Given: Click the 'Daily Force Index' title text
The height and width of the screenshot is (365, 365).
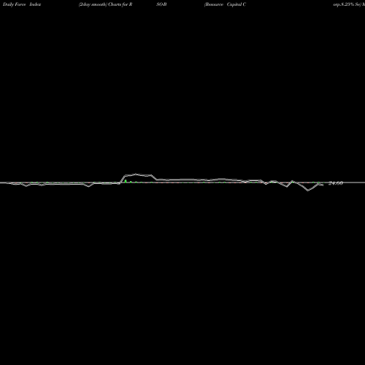Looking at the screenshot, I should (x=22, y=4).
